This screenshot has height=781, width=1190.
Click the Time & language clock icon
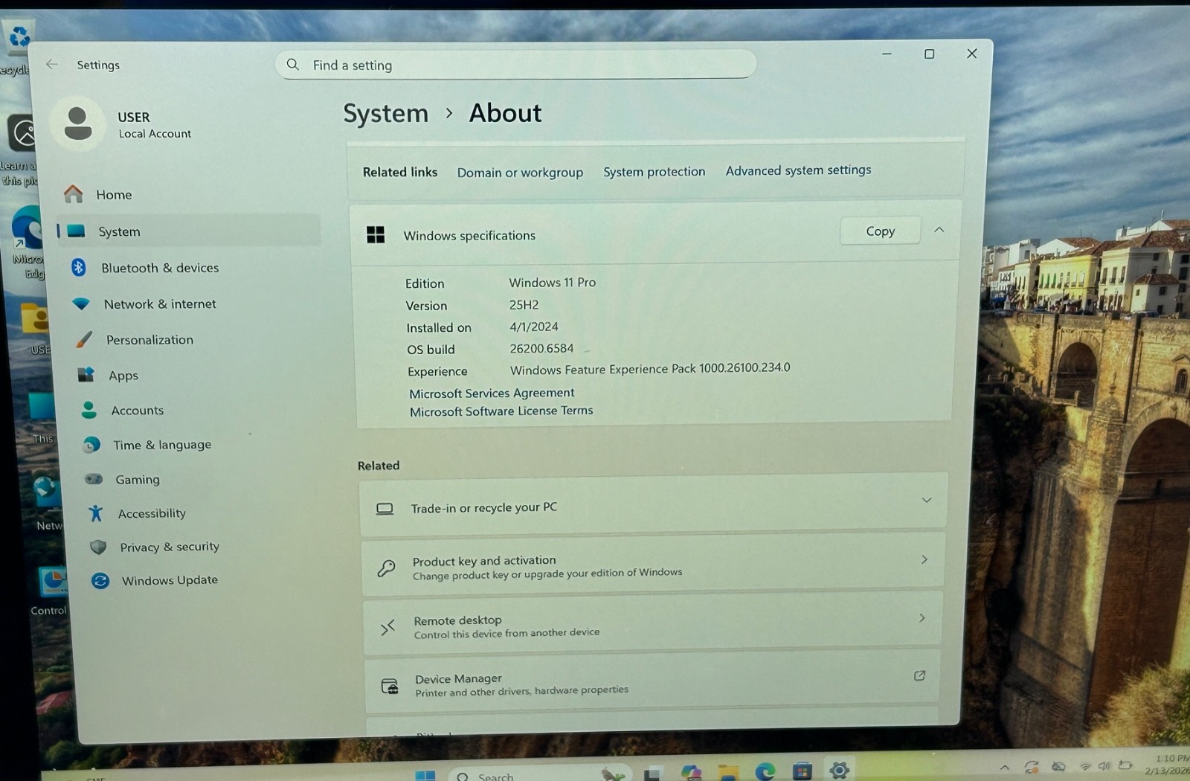click(91, 445)
